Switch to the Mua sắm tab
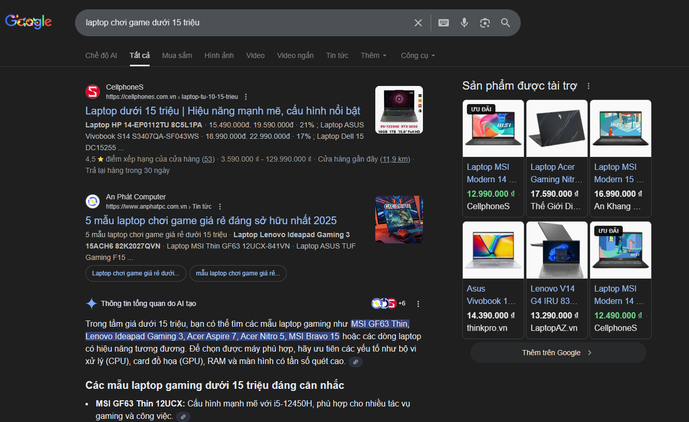The image size is (689, 422). tap(177, 55)
